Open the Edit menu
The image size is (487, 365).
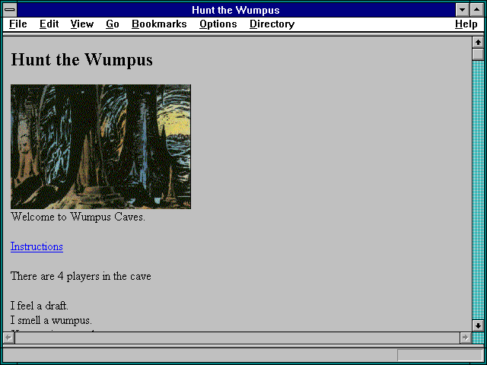tap(49, 24)
